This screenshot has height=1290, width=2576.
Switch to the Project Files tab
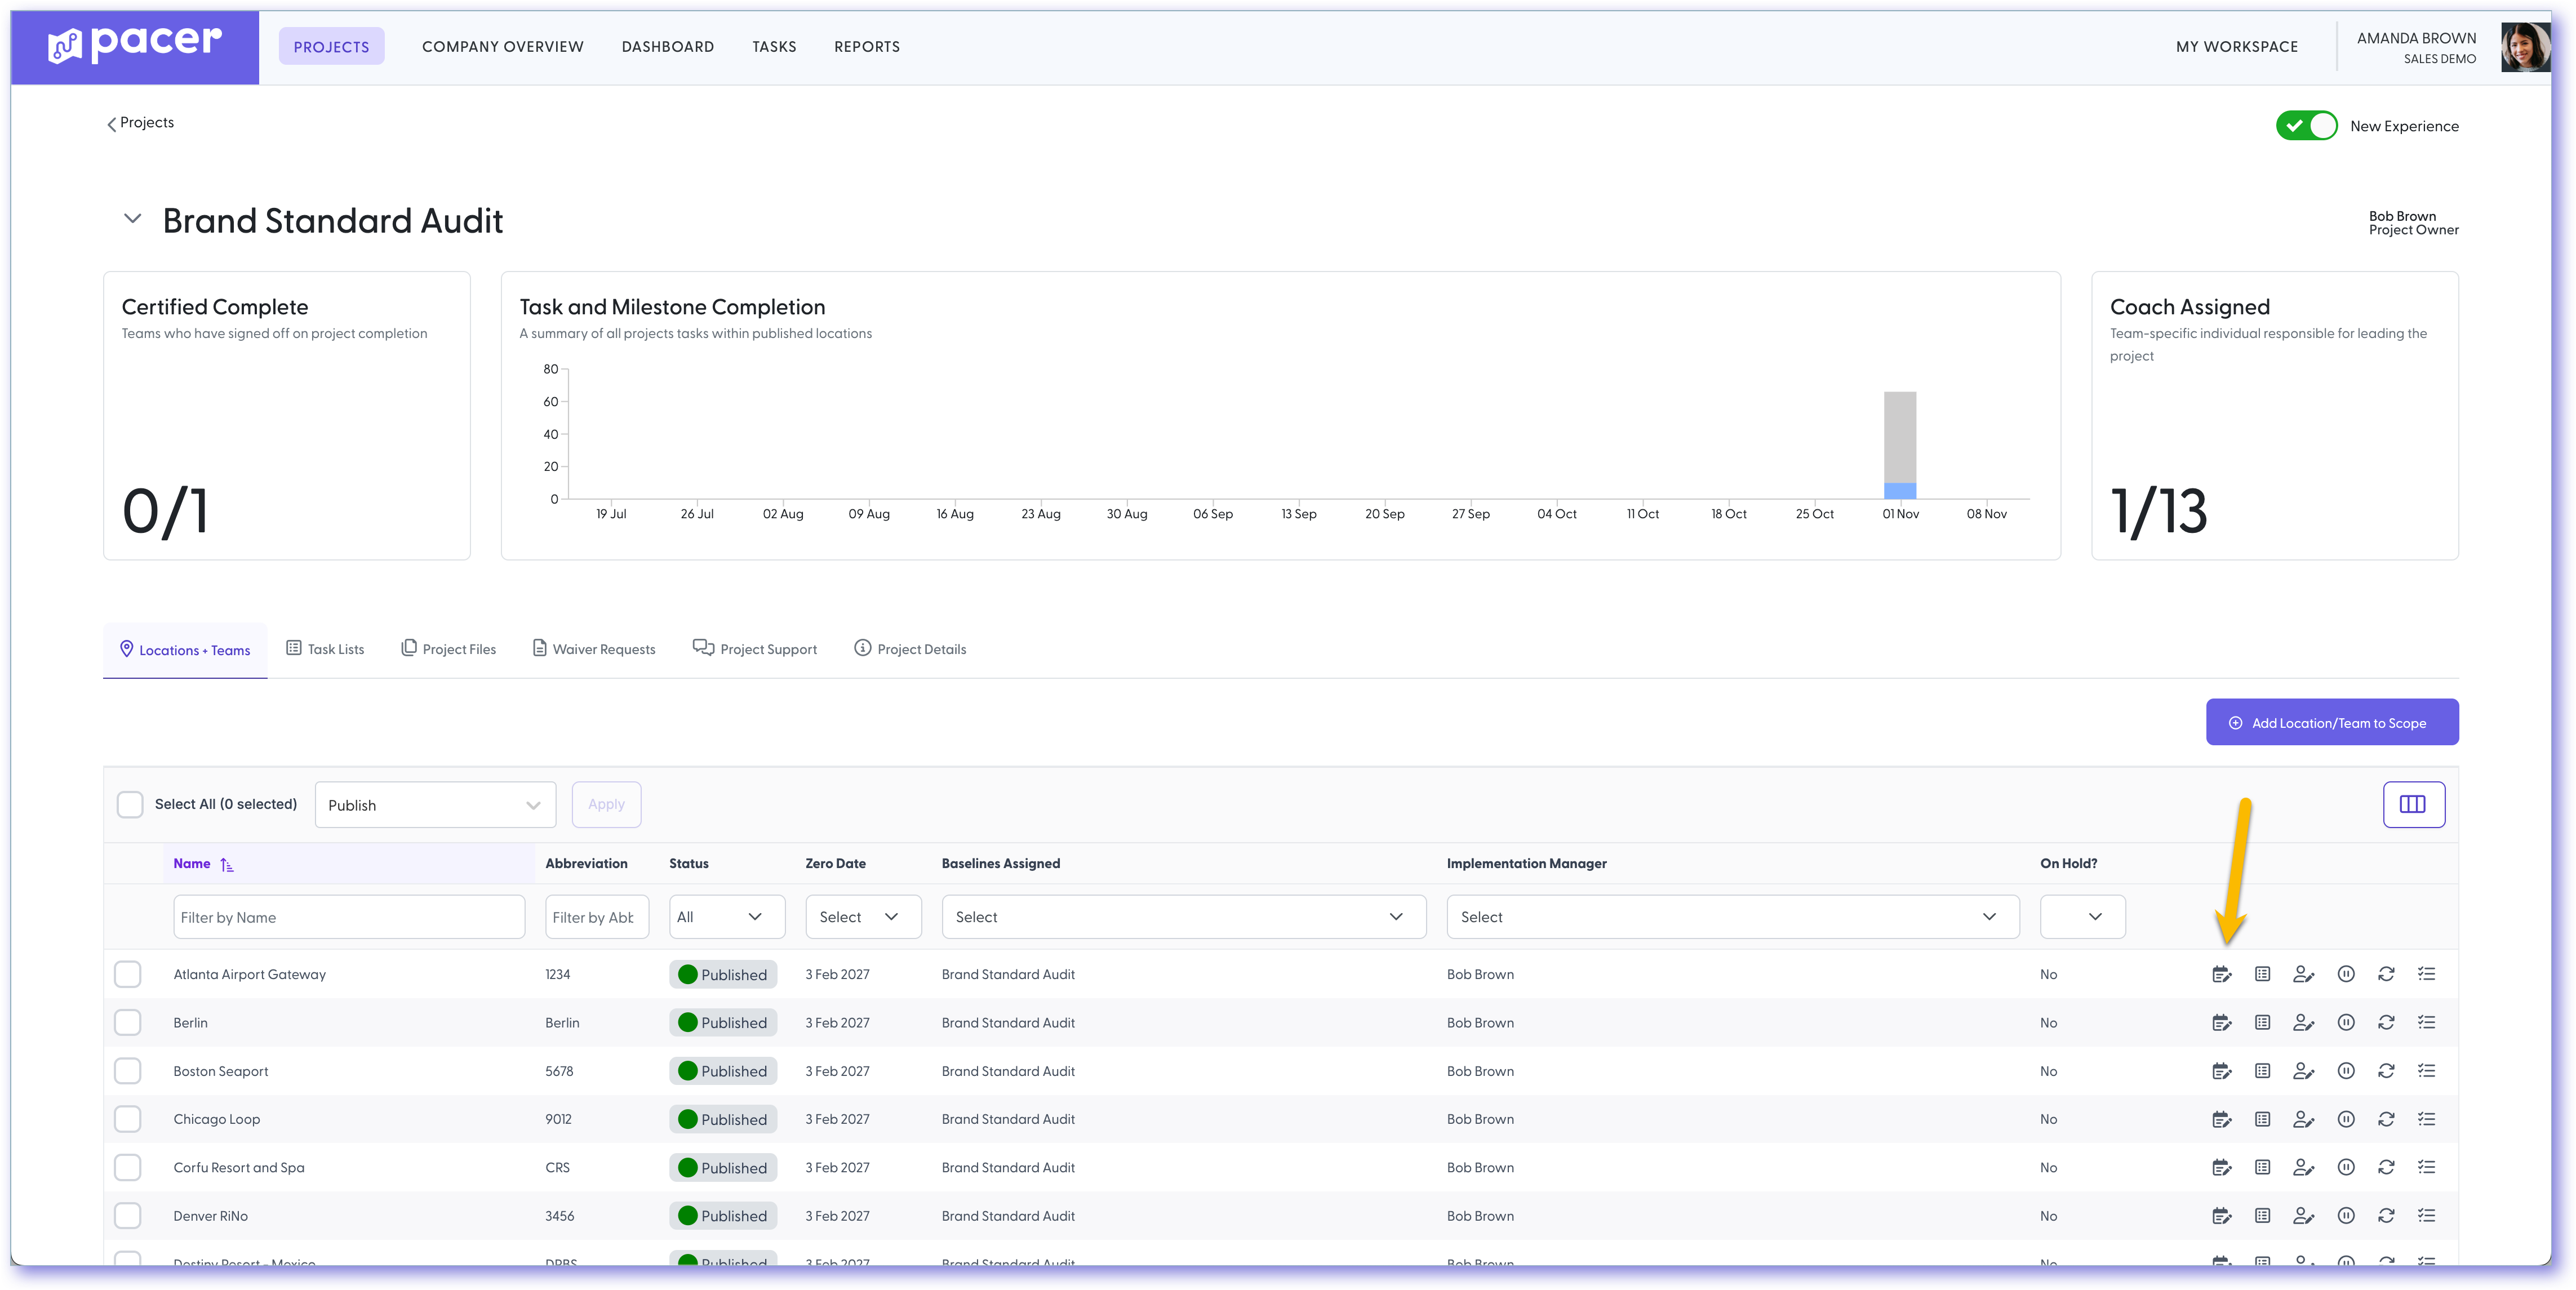click(448, 649)
